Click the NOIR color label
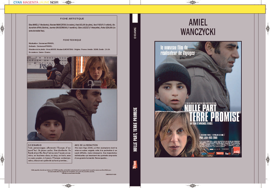 pyautogui.click(x=54, y=3)
